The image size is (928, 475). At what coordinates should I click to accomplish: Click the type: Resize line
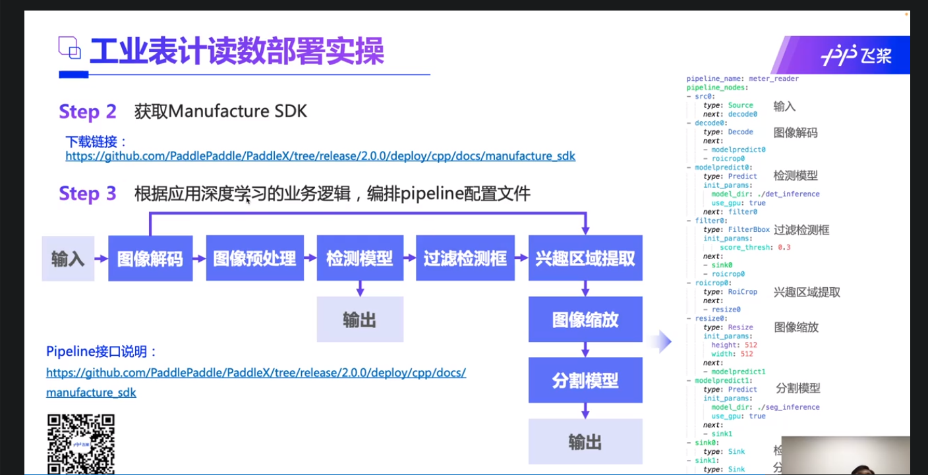coord(728,327)
